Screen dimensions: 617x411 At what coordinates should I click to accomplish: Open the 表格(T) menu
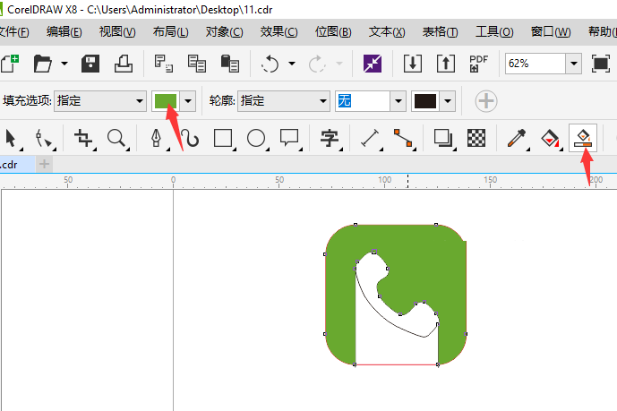pos(440,31)
